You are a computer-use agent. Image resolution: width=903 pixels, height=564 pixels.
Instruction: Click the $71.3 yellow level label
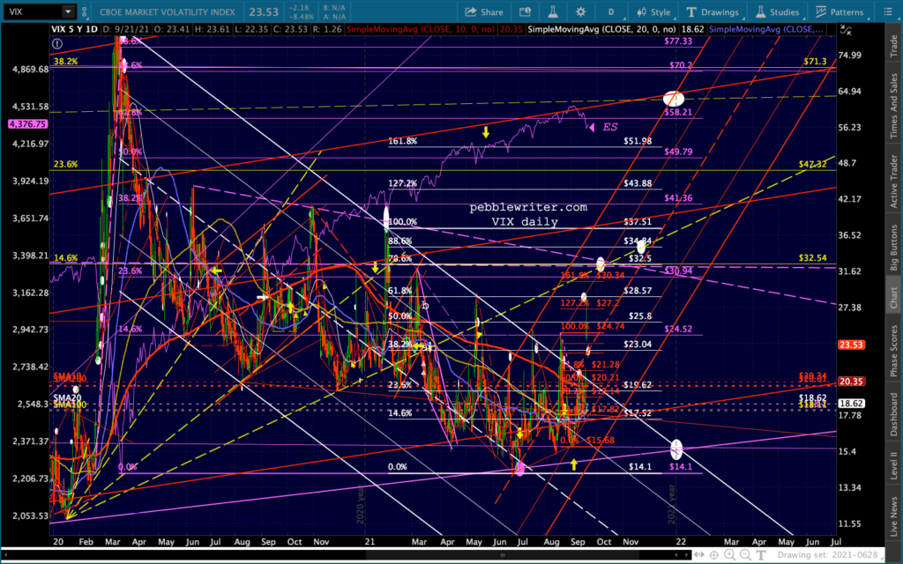coord(815,62)
